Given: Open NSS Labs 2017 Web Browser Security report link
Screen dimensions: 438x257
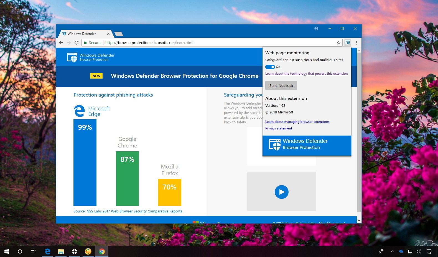Looking at the screenshot, I should click(134, 211).
